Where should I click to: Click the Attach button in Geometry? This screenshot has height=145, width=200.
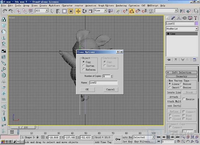click(x=174, y=97)
